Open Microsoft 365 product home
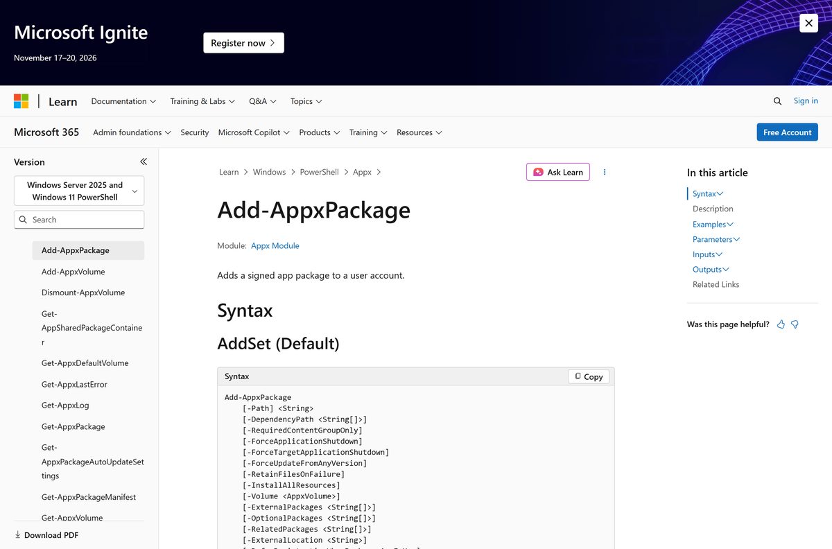This screenshot has width=832, height=549. (46, 132)
